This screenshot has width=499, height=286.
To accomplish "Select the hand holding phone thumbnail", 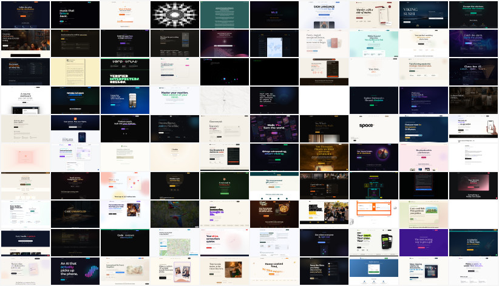I will pyautogui.click(x=474, y=128).
